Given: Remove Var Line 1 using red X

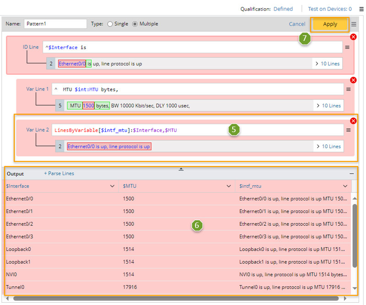Looking at the screenshot, I should (x=353, y=79).
